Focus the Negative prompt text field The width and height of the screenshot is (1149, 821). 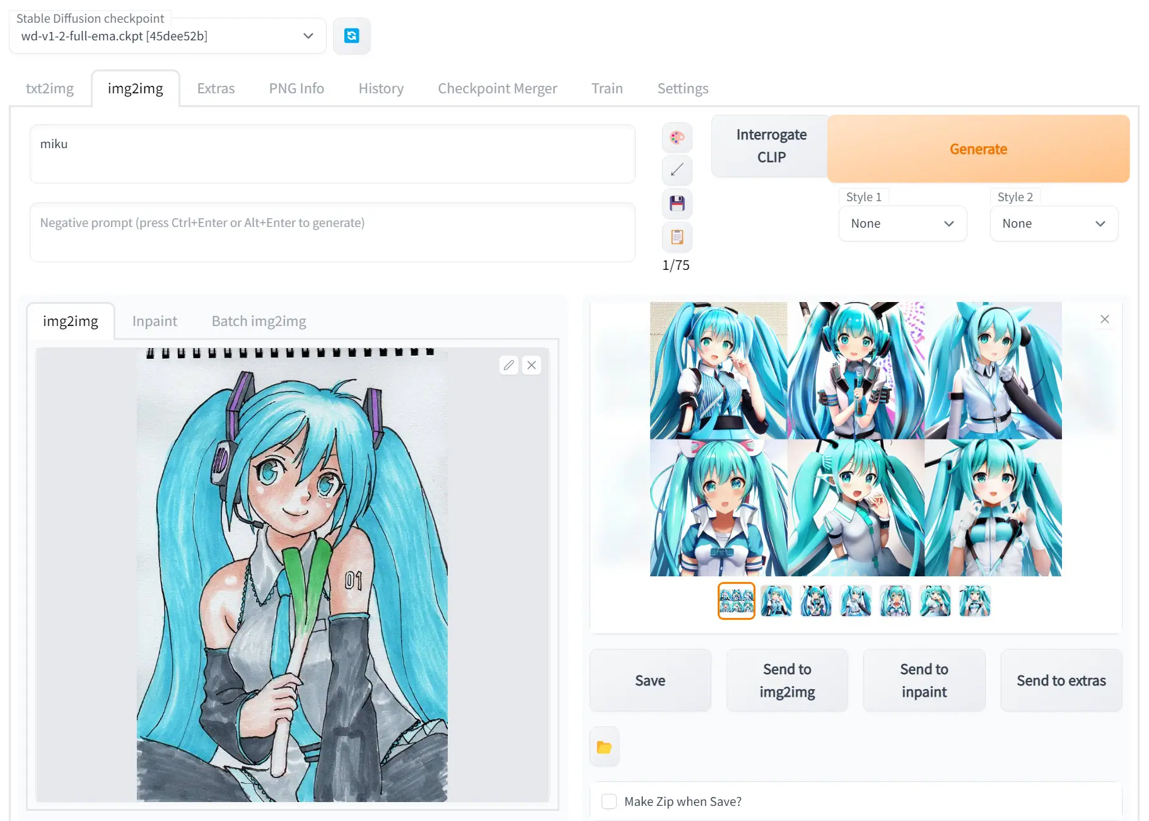point(332,232)
